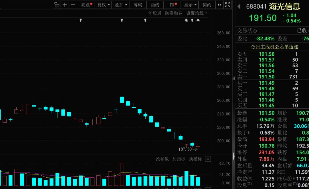309x189 pixels.
Task: Click 买二 price 191.48
Action: click(x=266, y=89)
